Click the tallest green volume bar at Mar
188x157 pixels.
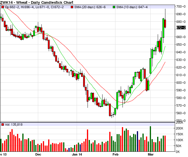[x=150, y=139]
